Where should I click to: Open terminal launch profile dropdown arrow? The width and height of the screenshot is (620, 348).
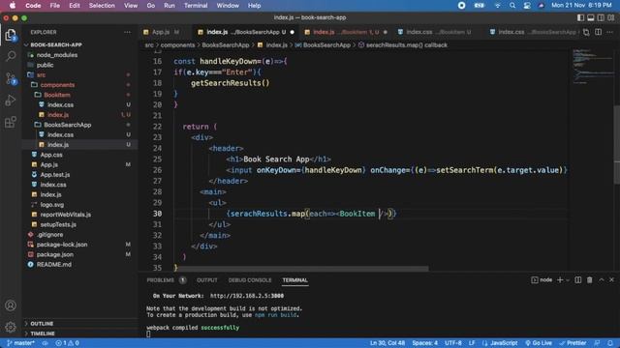click(x=568, y=279)
